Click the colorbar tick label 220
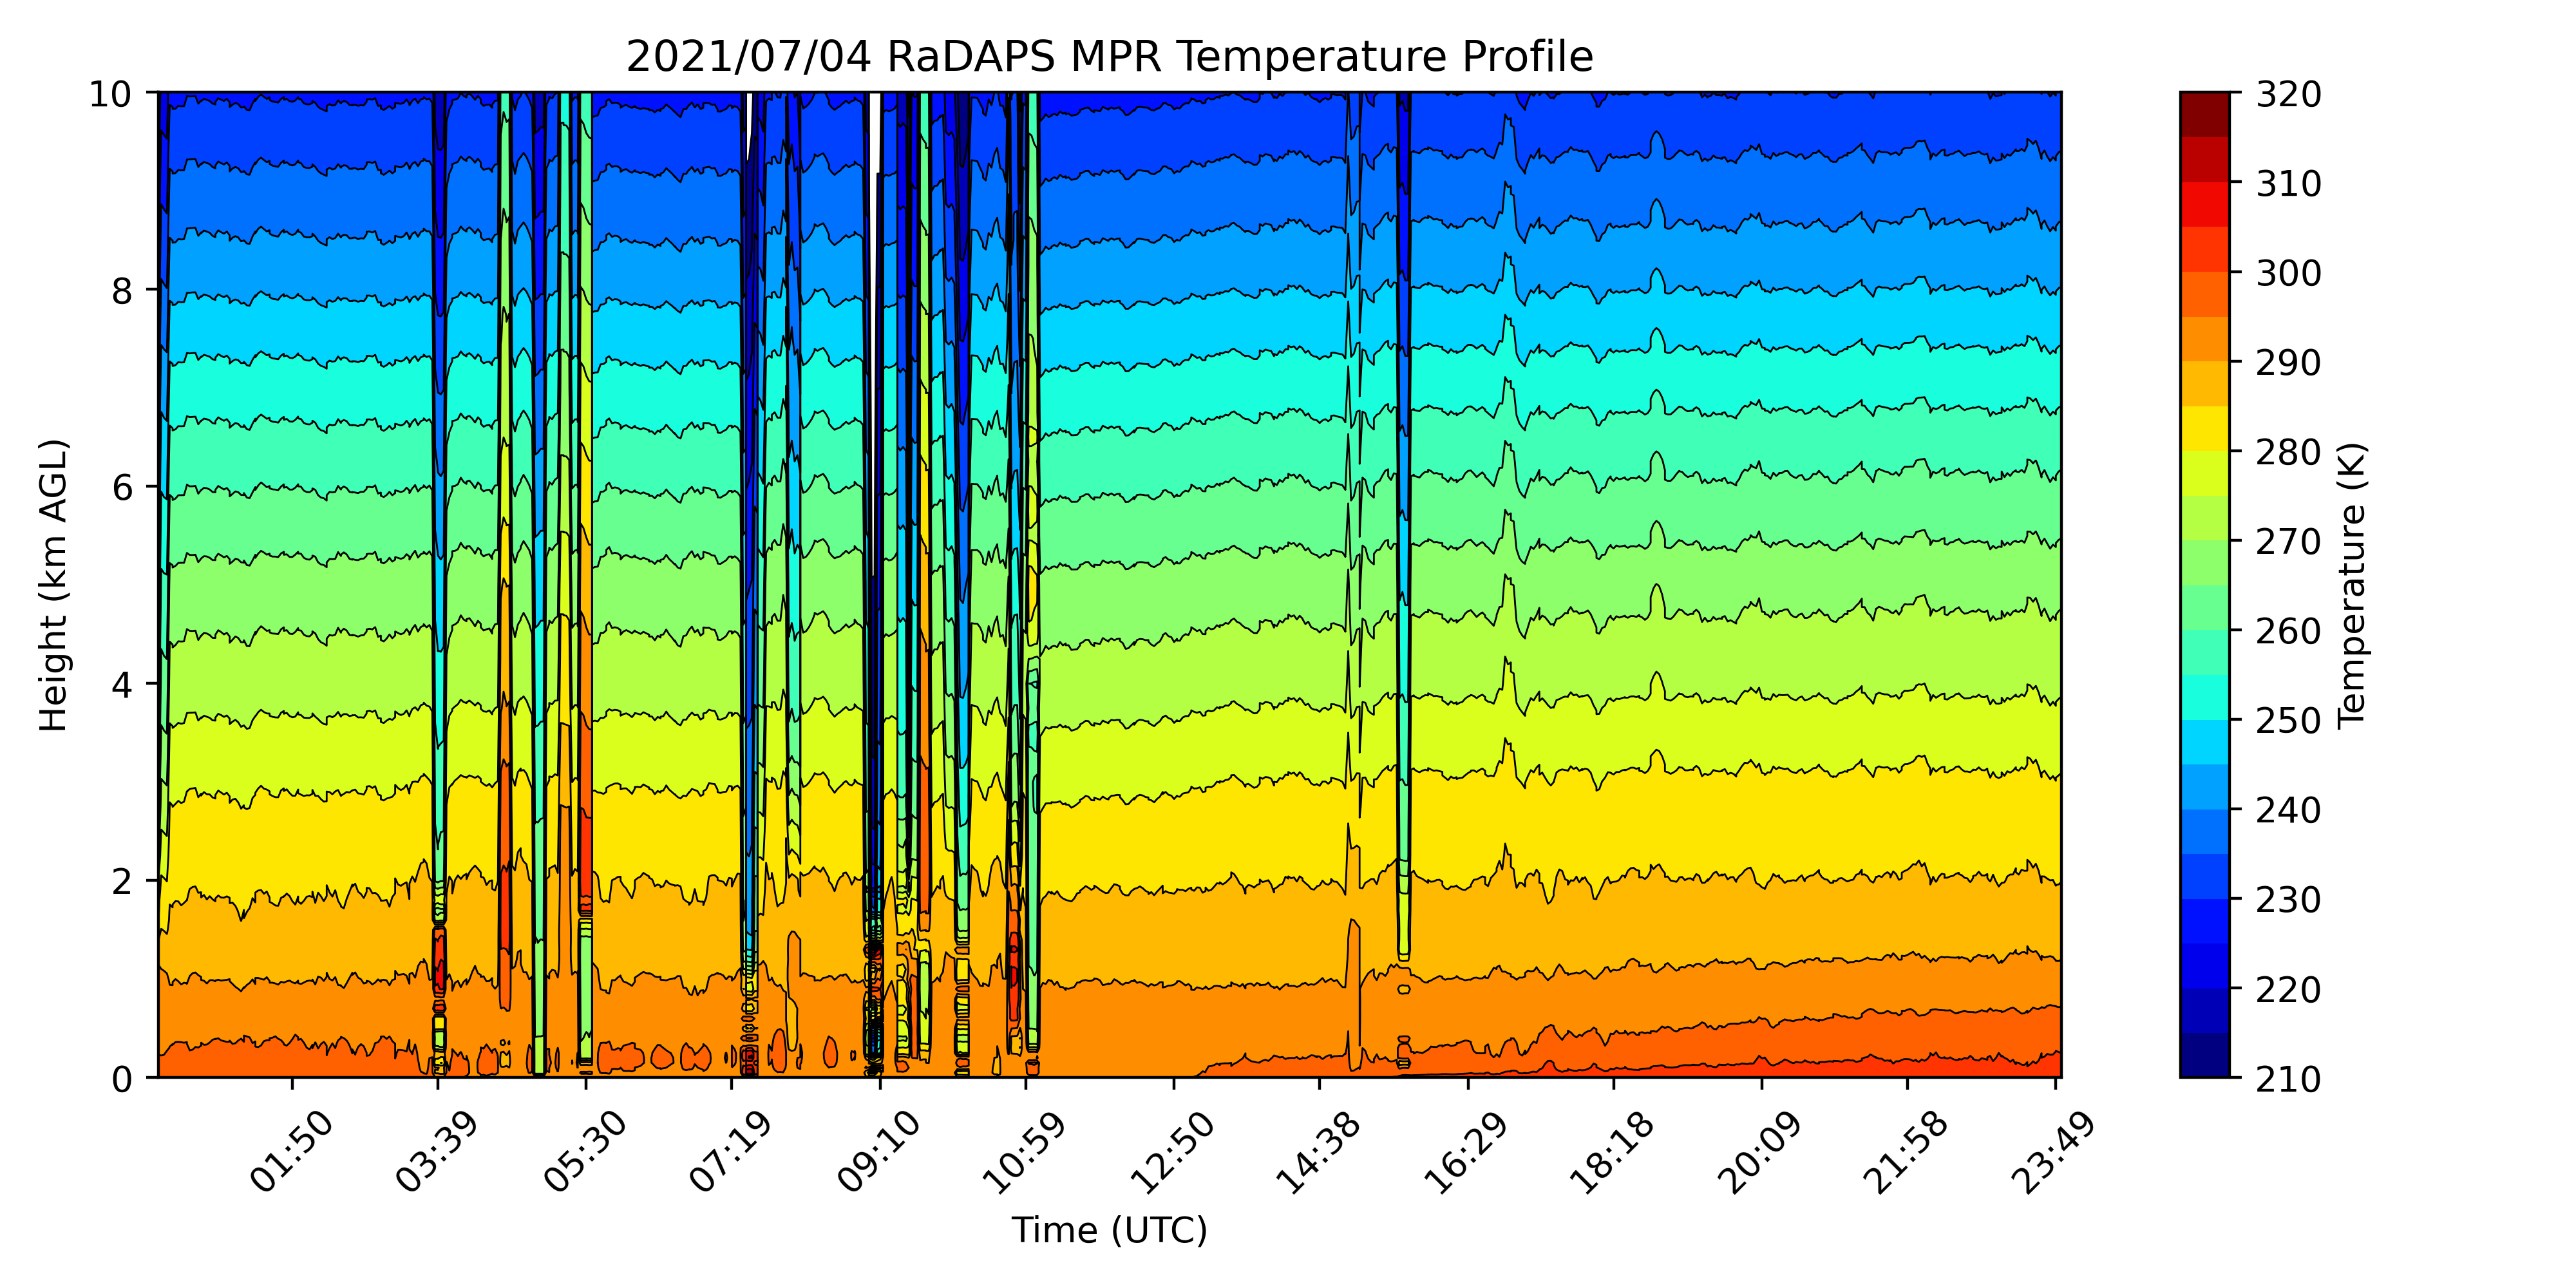 [2289, 990]
